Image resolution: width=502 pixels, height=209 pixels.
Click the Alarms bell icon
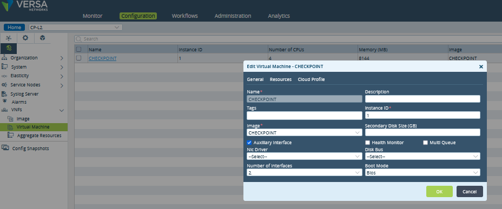click(4, 102)
